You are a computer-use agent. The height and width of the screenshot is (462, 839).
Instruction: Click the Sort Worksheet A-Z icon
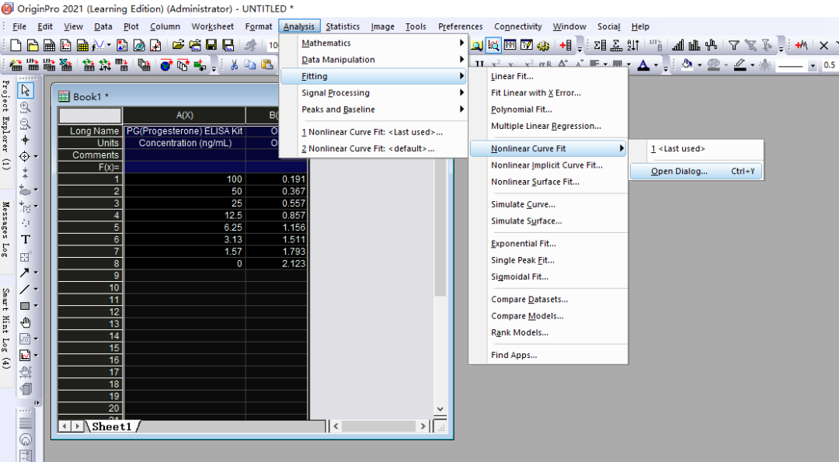tap(633, 46)
